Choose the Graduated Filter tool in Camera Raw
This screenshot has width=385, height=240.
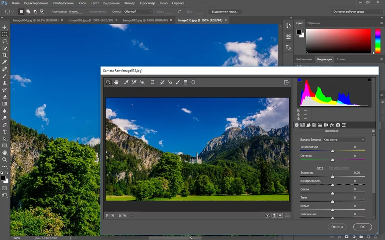pos(185,82)
